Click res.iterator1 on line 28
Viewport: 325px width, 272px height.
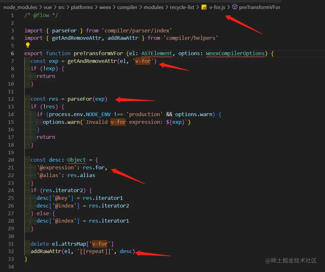click(x=109, y=221)
